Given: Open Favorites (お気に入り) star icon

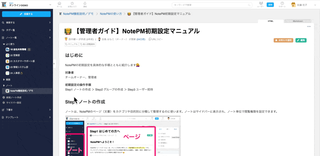Looking at the screenshot, I should click(x=72, y=3).
